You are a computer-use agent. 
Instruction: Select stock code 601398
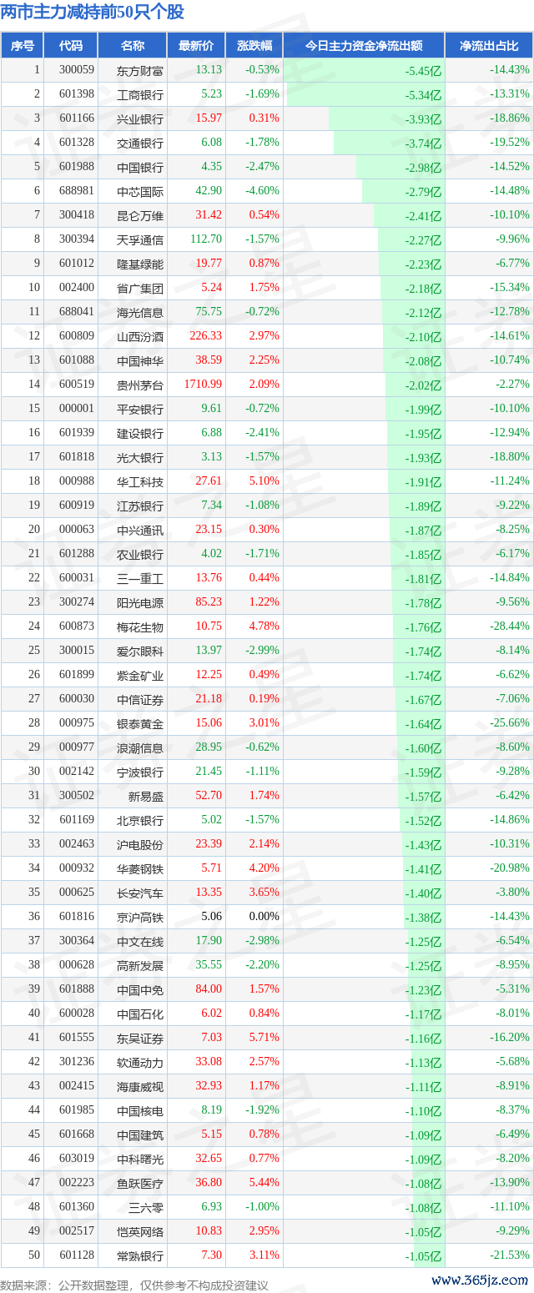click(x=77, y=95)
